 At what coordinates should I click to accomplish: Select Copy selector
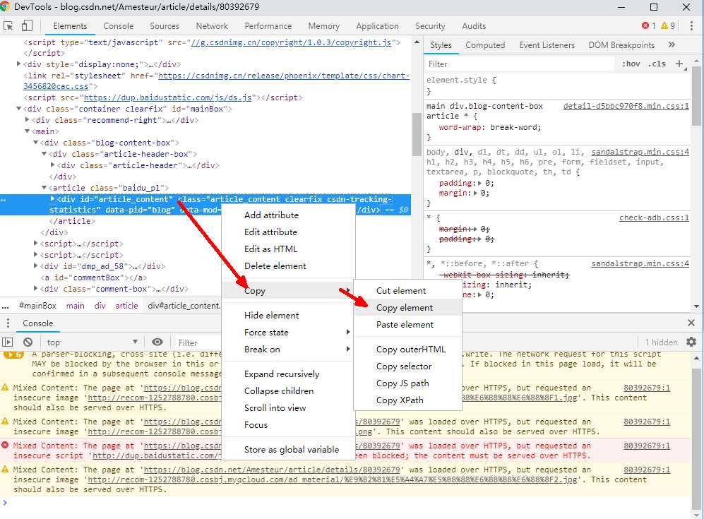pos(407,366)
